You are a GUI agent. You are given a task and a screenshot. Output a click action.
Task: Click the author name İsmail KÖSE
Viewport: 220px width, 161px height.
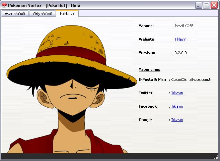(184, 26)
